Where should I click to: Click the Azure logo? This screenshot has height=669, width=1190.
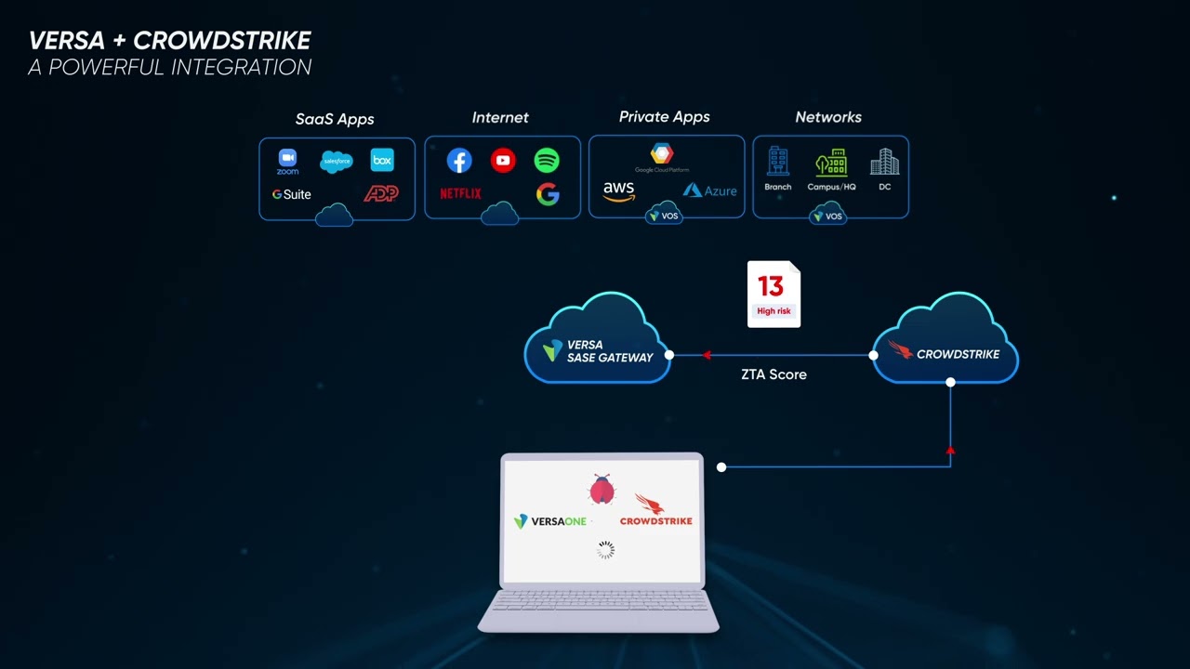click(x=709, y=190)
